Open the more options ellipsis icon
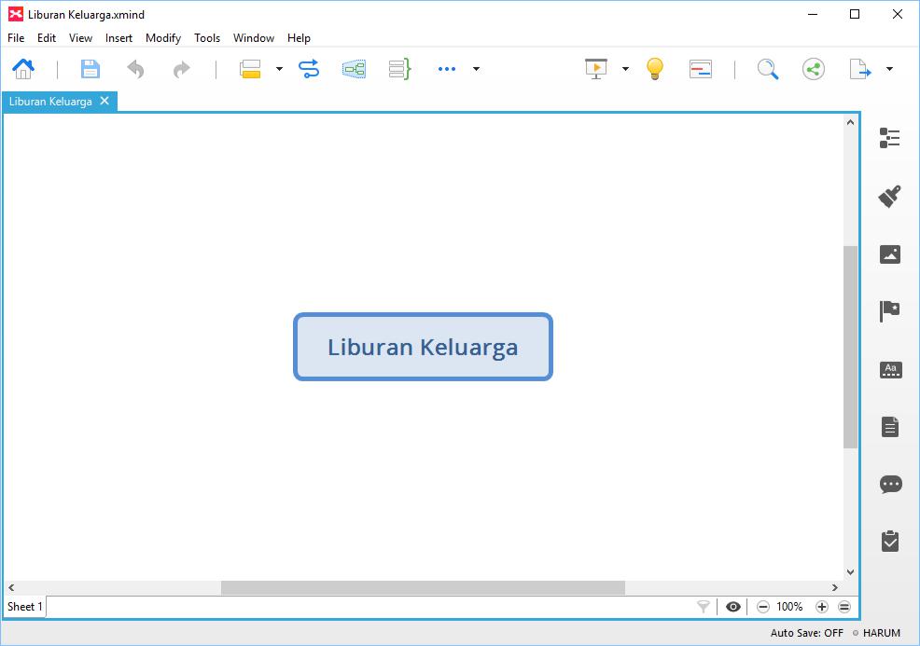920x646 pixels. pyautogui.click(x=447, y=69)
